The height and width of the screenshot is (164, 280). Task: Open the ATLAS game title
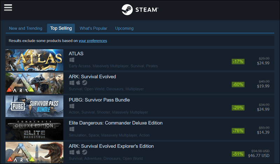pos(76,54)
